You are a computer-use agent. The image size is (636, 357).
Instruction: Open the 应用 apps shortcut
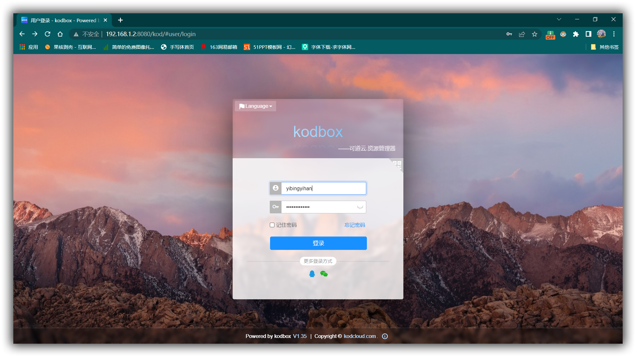point(29,47)
